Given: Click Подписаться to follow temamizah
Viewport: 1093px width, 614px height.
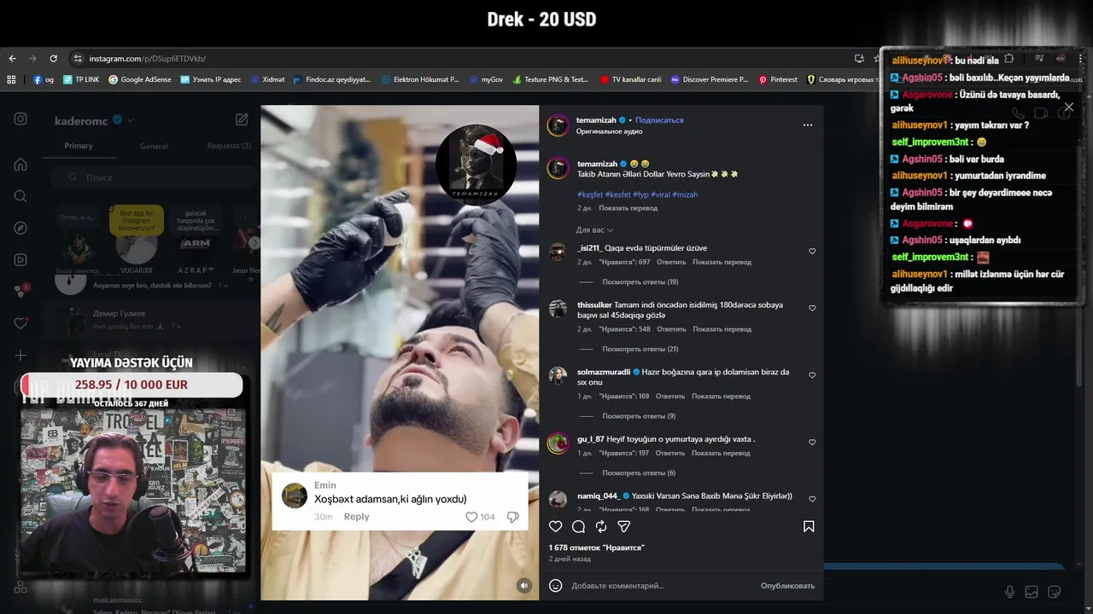Looking at the screenshot, I should pos(659,120).
